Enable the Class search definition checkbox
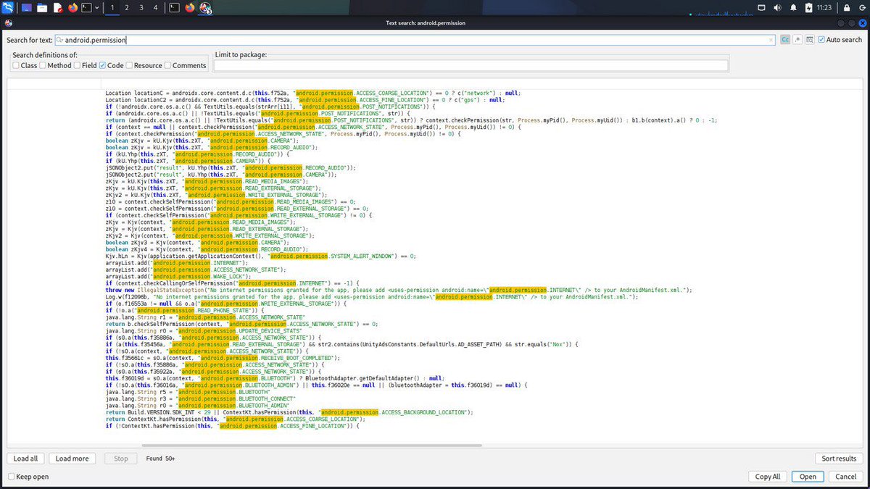This screenshot has height=489, width=870. (25, 65)
